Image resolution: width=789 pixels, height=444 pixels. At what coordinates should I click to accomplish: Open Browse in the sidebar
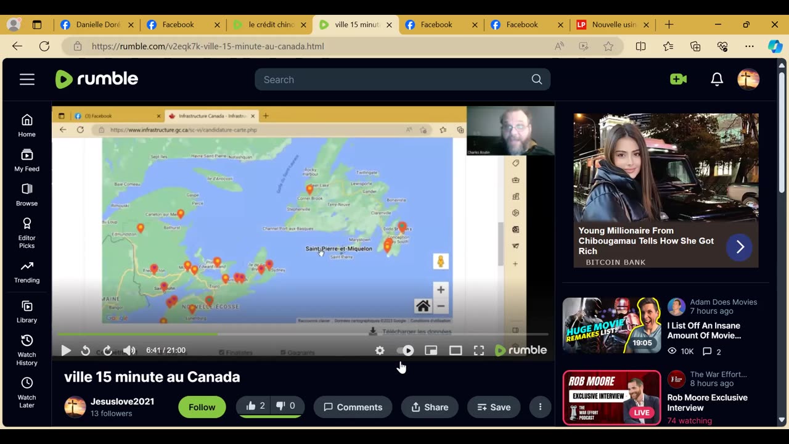(x=27, y=195)
